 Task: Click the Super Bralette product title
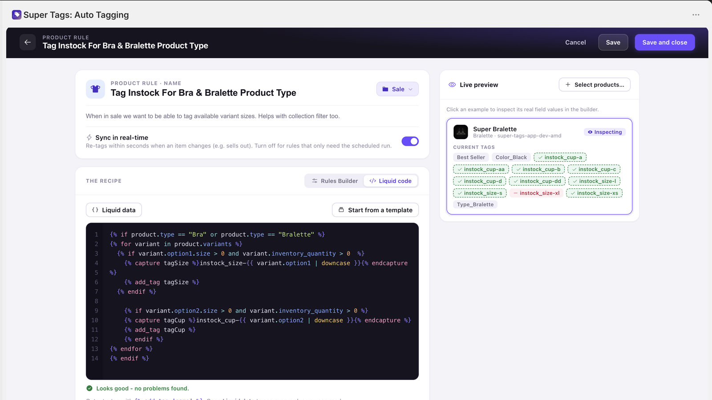[x=495, y=129]
